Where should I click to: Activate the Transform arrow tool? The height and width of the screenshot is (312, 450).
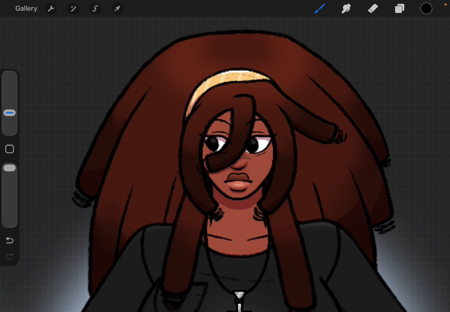click(x=117, y=9)
